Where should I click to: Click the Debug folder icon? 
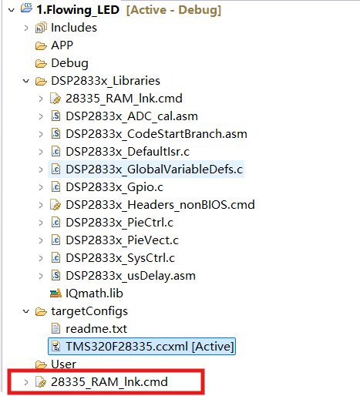[41, 63]
